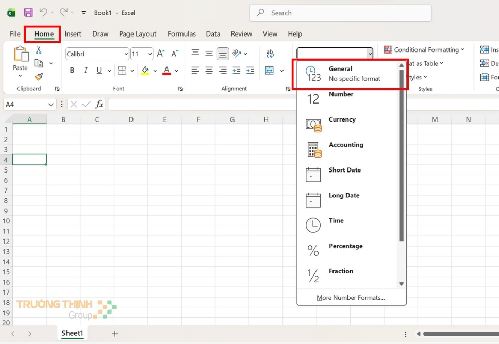Open the Font Size dropdown
Image resolution: width=499 pixels, height=344 pixels.
[150, 54]
